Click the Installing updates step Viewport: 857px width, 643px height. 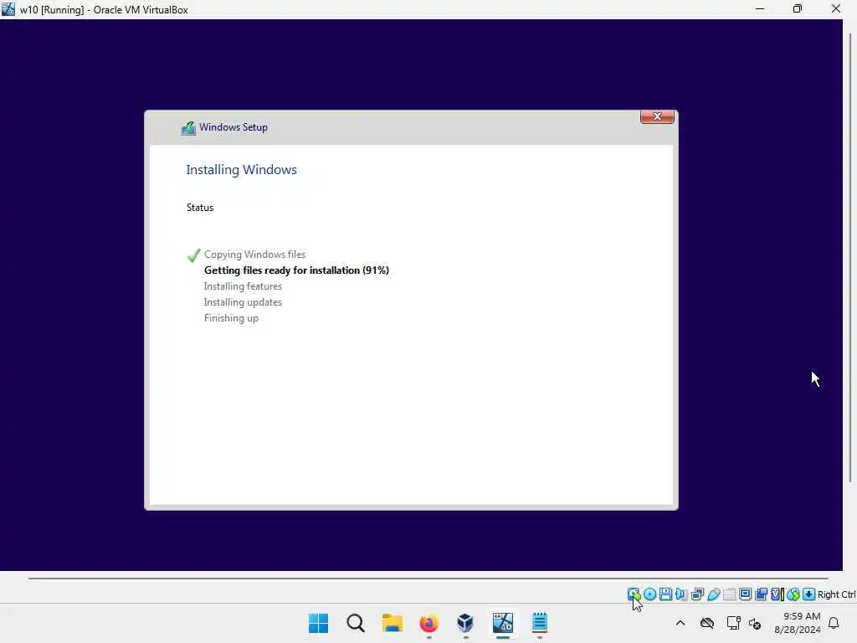pyautogui.click(x=244, y=301)
